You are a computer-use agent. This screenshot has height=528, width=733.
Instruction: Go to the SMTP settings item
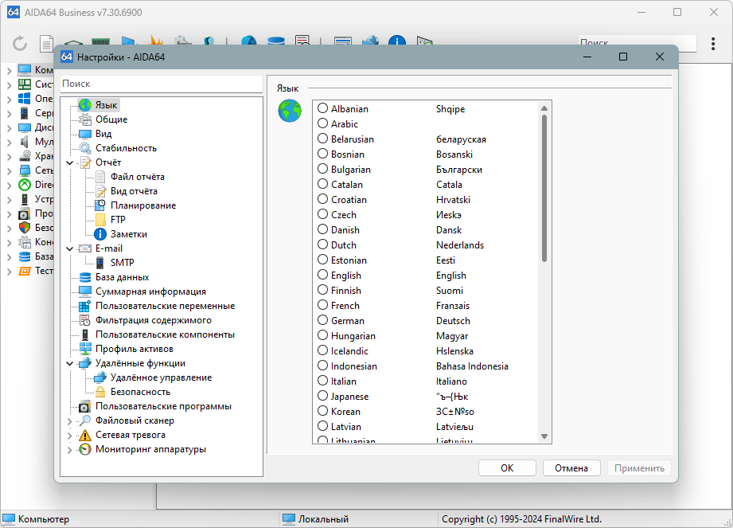122,263
